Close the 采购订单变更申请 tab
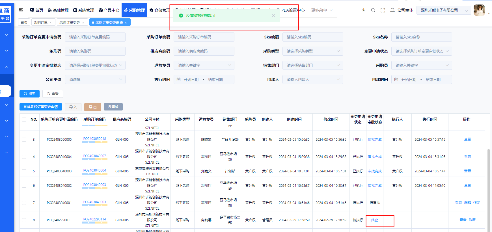The width and height of the screenshot is (492, 232). 126,23
